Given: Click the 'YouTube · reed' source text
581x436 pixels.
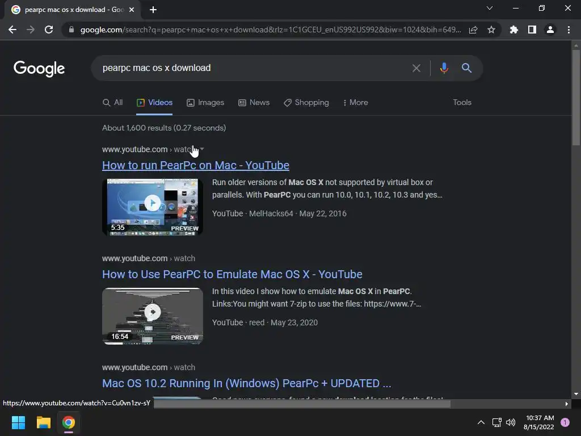Looking at the screenshot, I should (x=238, y=322).
